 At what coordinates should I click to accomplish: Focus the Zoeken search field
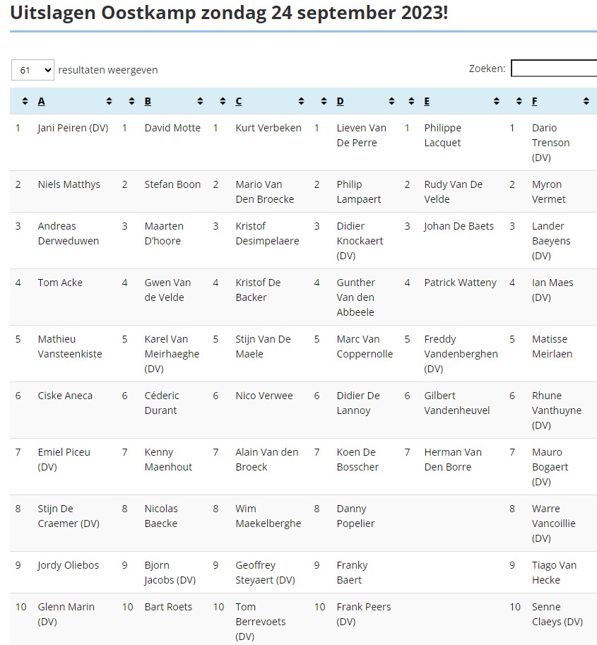[x=554, y=69]
